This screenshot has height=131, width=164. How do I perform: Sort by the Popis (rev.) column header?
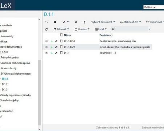106,35
